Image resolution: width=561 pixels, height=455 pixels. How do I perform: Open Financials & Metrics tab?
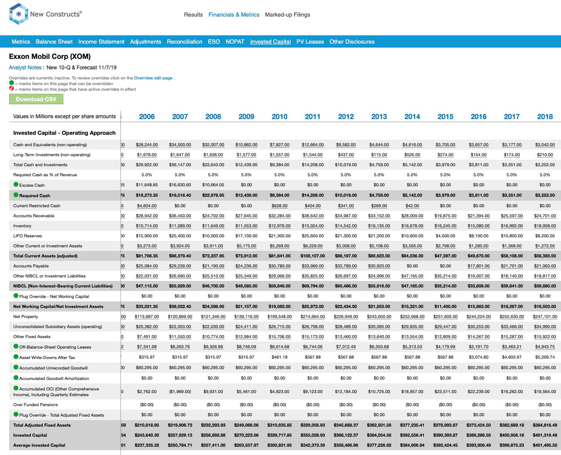(234, 14)
